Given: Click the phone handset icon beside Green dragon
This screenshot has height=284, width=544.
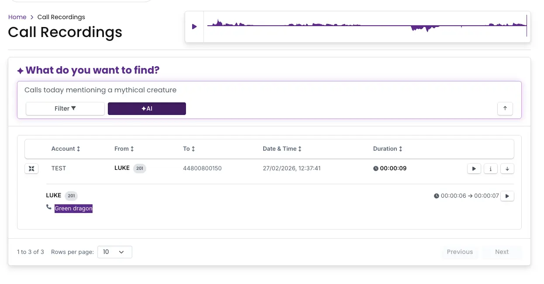Looking at the screenshot, I should 48,207.
